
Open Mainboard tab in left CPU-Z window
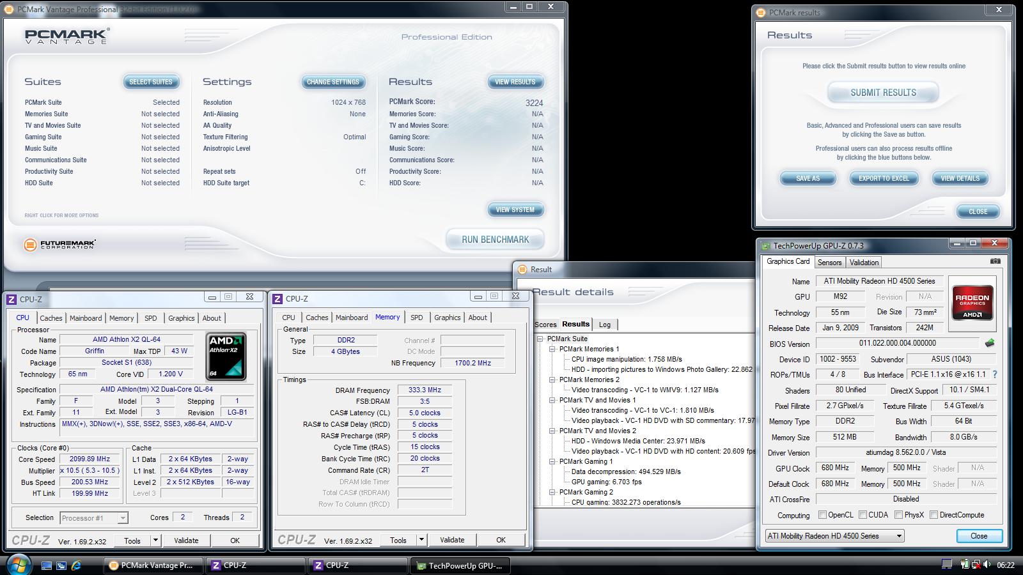coord(86,318)
